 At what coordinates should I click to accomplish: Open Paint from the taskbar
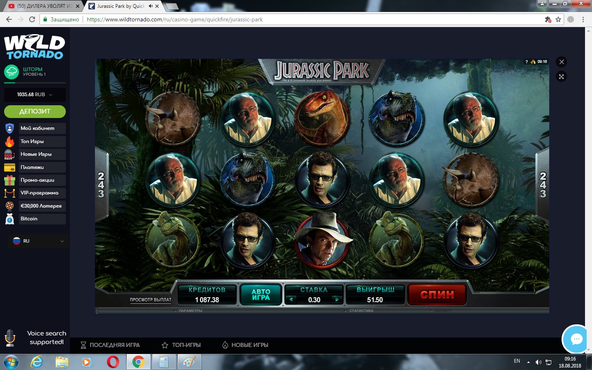pos(189,362)
